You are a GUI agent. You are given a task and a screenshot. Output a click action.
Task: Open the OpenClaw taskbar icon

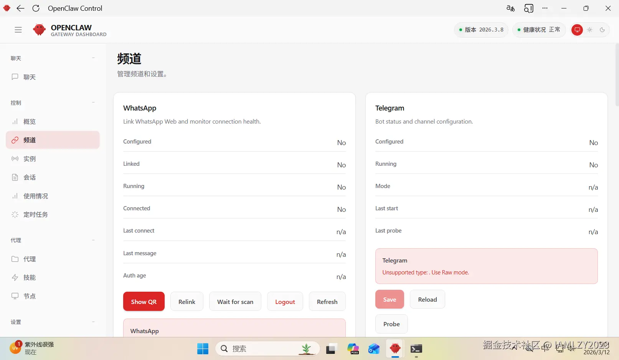pyautogui.click(x=395, y=348)
